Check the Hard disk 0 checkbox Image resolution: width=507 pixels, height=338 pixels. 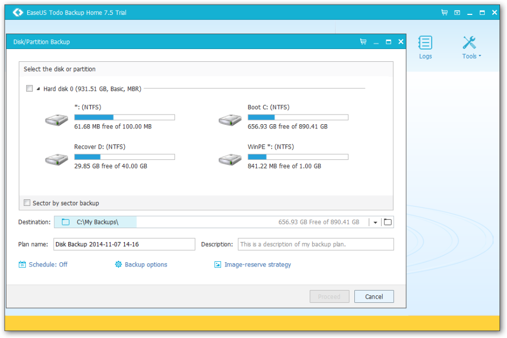click(x=29, y=88)
